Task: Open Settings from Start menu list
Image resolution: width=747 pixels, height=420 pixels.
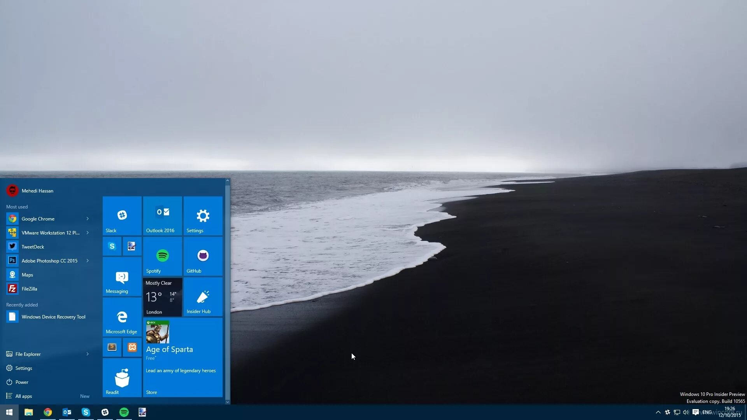Action: point(24,367)
